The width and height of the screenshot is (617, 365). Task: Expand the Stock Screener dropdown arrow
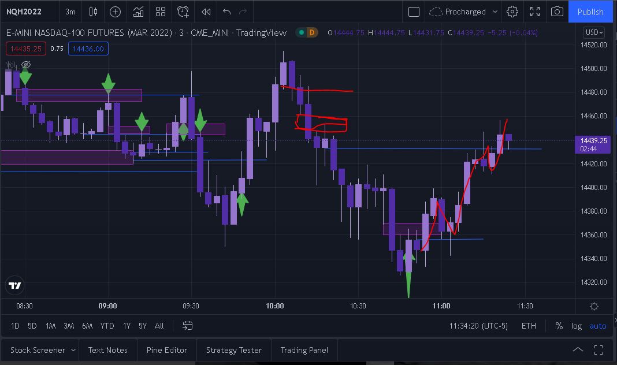[x=73, y=350]
